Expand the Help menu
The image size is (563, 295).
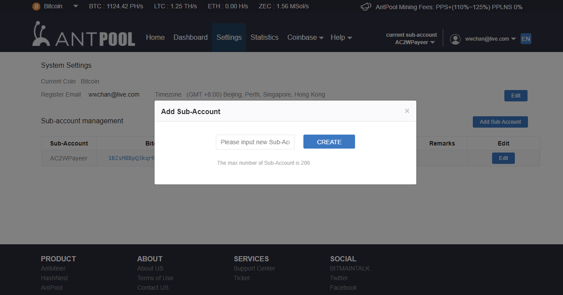click(341, 38)
